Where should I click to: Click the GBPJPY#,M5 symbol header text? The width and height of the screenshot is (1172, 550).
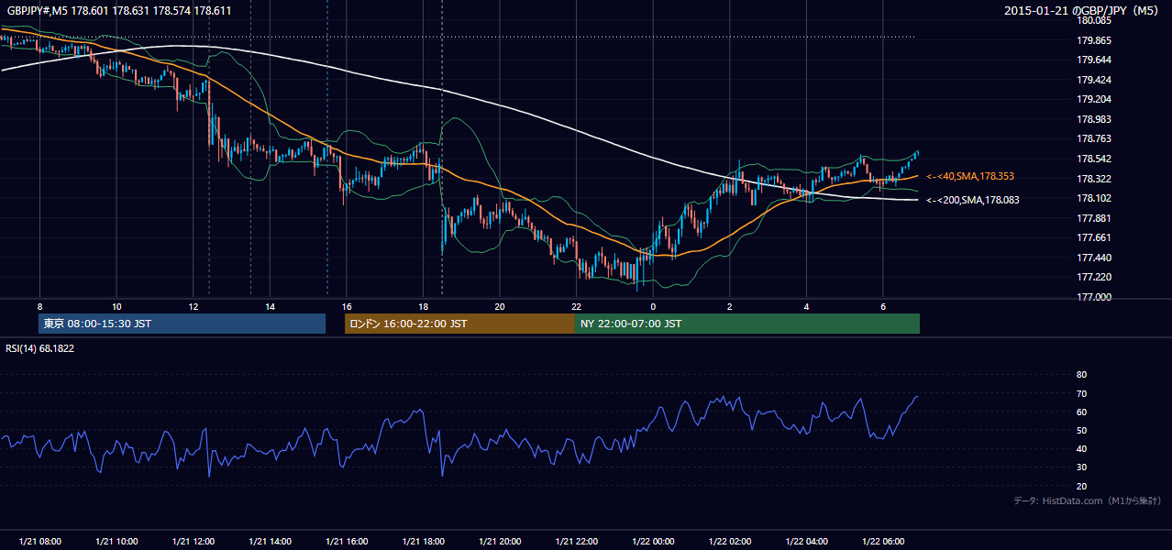119,11
